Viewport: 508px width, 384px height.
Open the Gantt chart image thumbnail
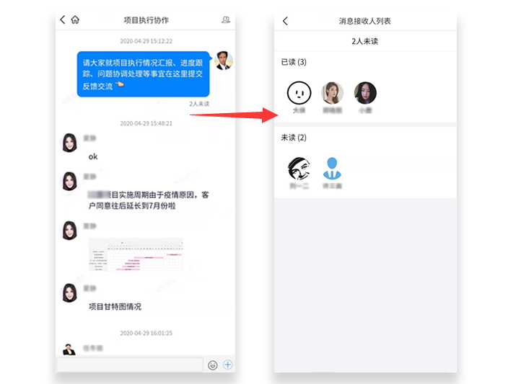(x=136, y=254)
